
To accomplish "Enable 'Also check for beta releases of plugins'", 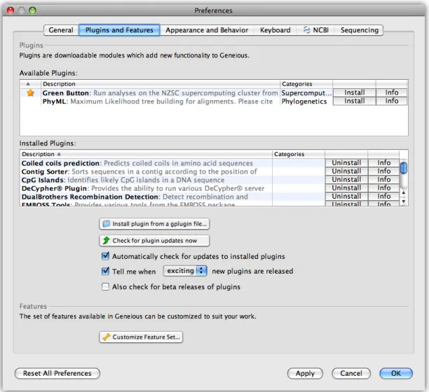I will pyautogui.click(x=105, y=286).
